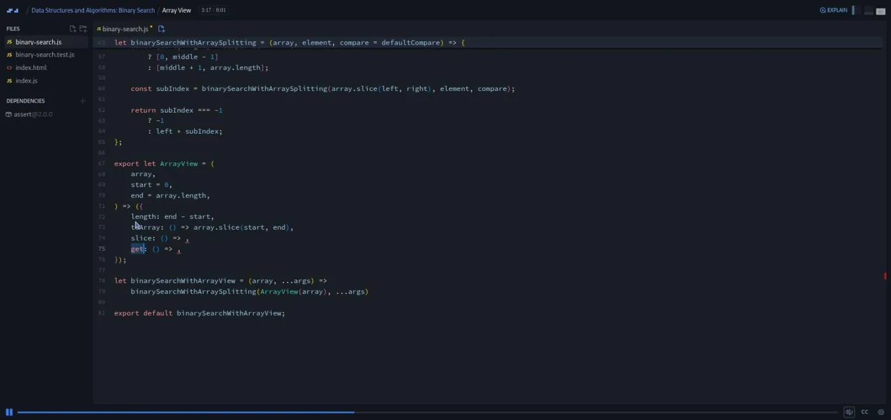Click ': left + subIndex;' code line
Screen dimensions: 891x420
click(185, 131)
